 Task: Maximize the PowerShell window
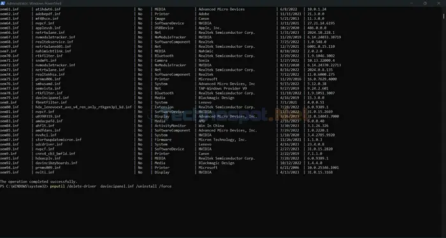pos(425,3)
